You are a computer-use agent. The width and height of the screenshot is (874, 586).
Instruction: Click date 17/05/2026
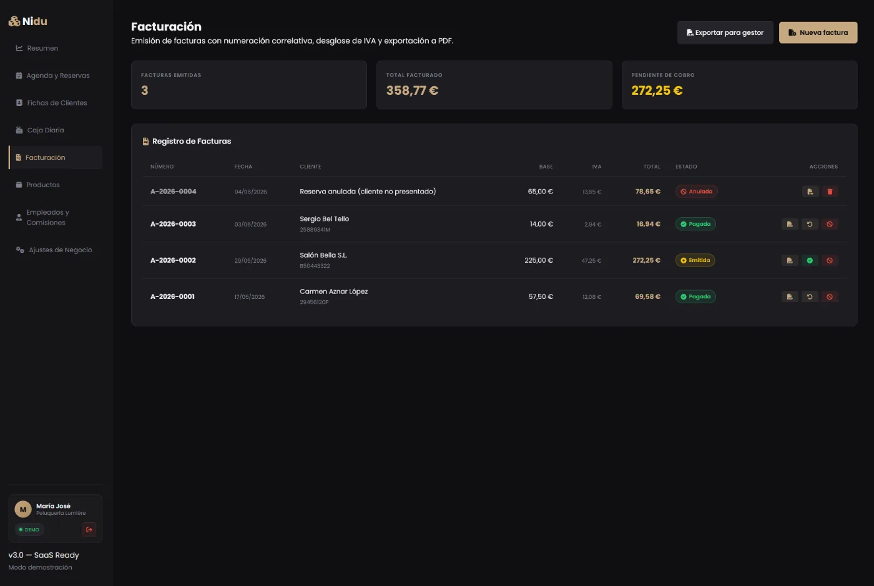249,296
